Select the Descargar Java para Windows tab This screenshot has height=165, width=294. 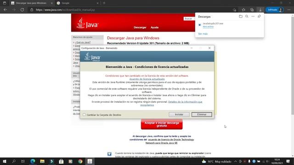(x=32, y=3)
